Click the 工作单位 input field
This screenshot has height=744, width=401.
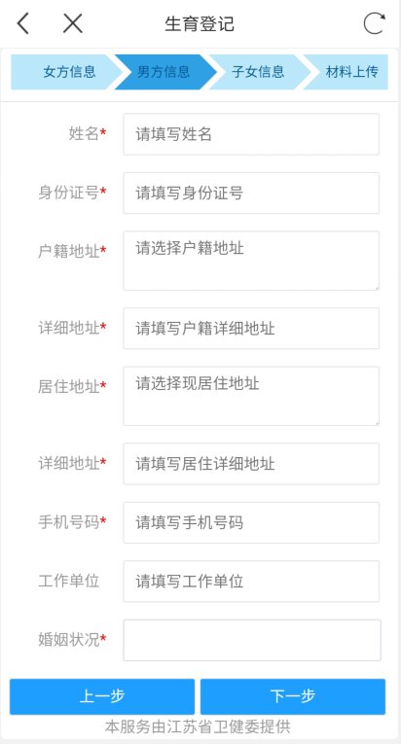(251, 582)
